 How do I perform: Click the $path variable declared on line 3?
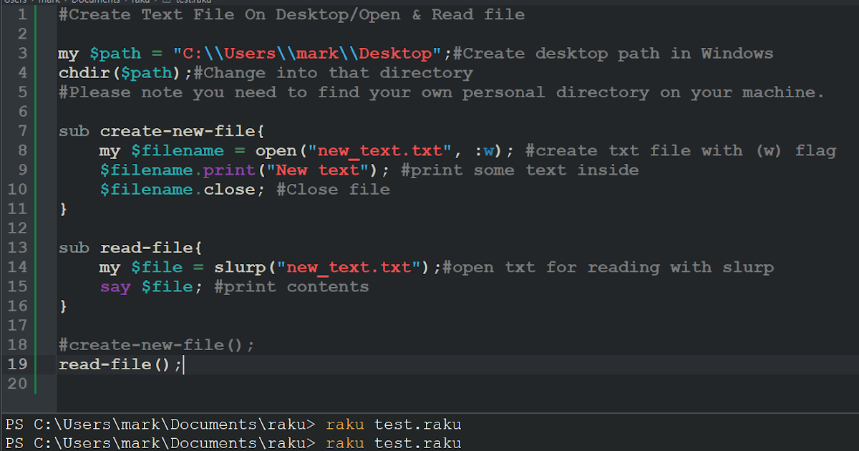click(116, 54)
